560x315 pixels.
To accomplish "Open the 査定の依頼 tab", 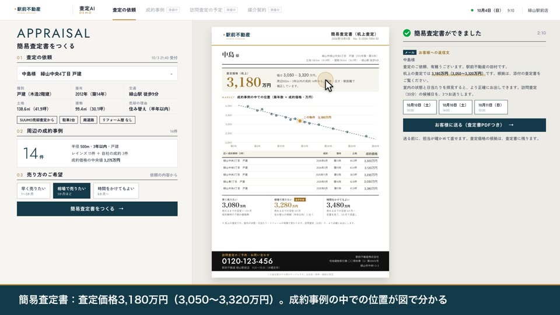I will pyautogui.click(x=124, y=10).
